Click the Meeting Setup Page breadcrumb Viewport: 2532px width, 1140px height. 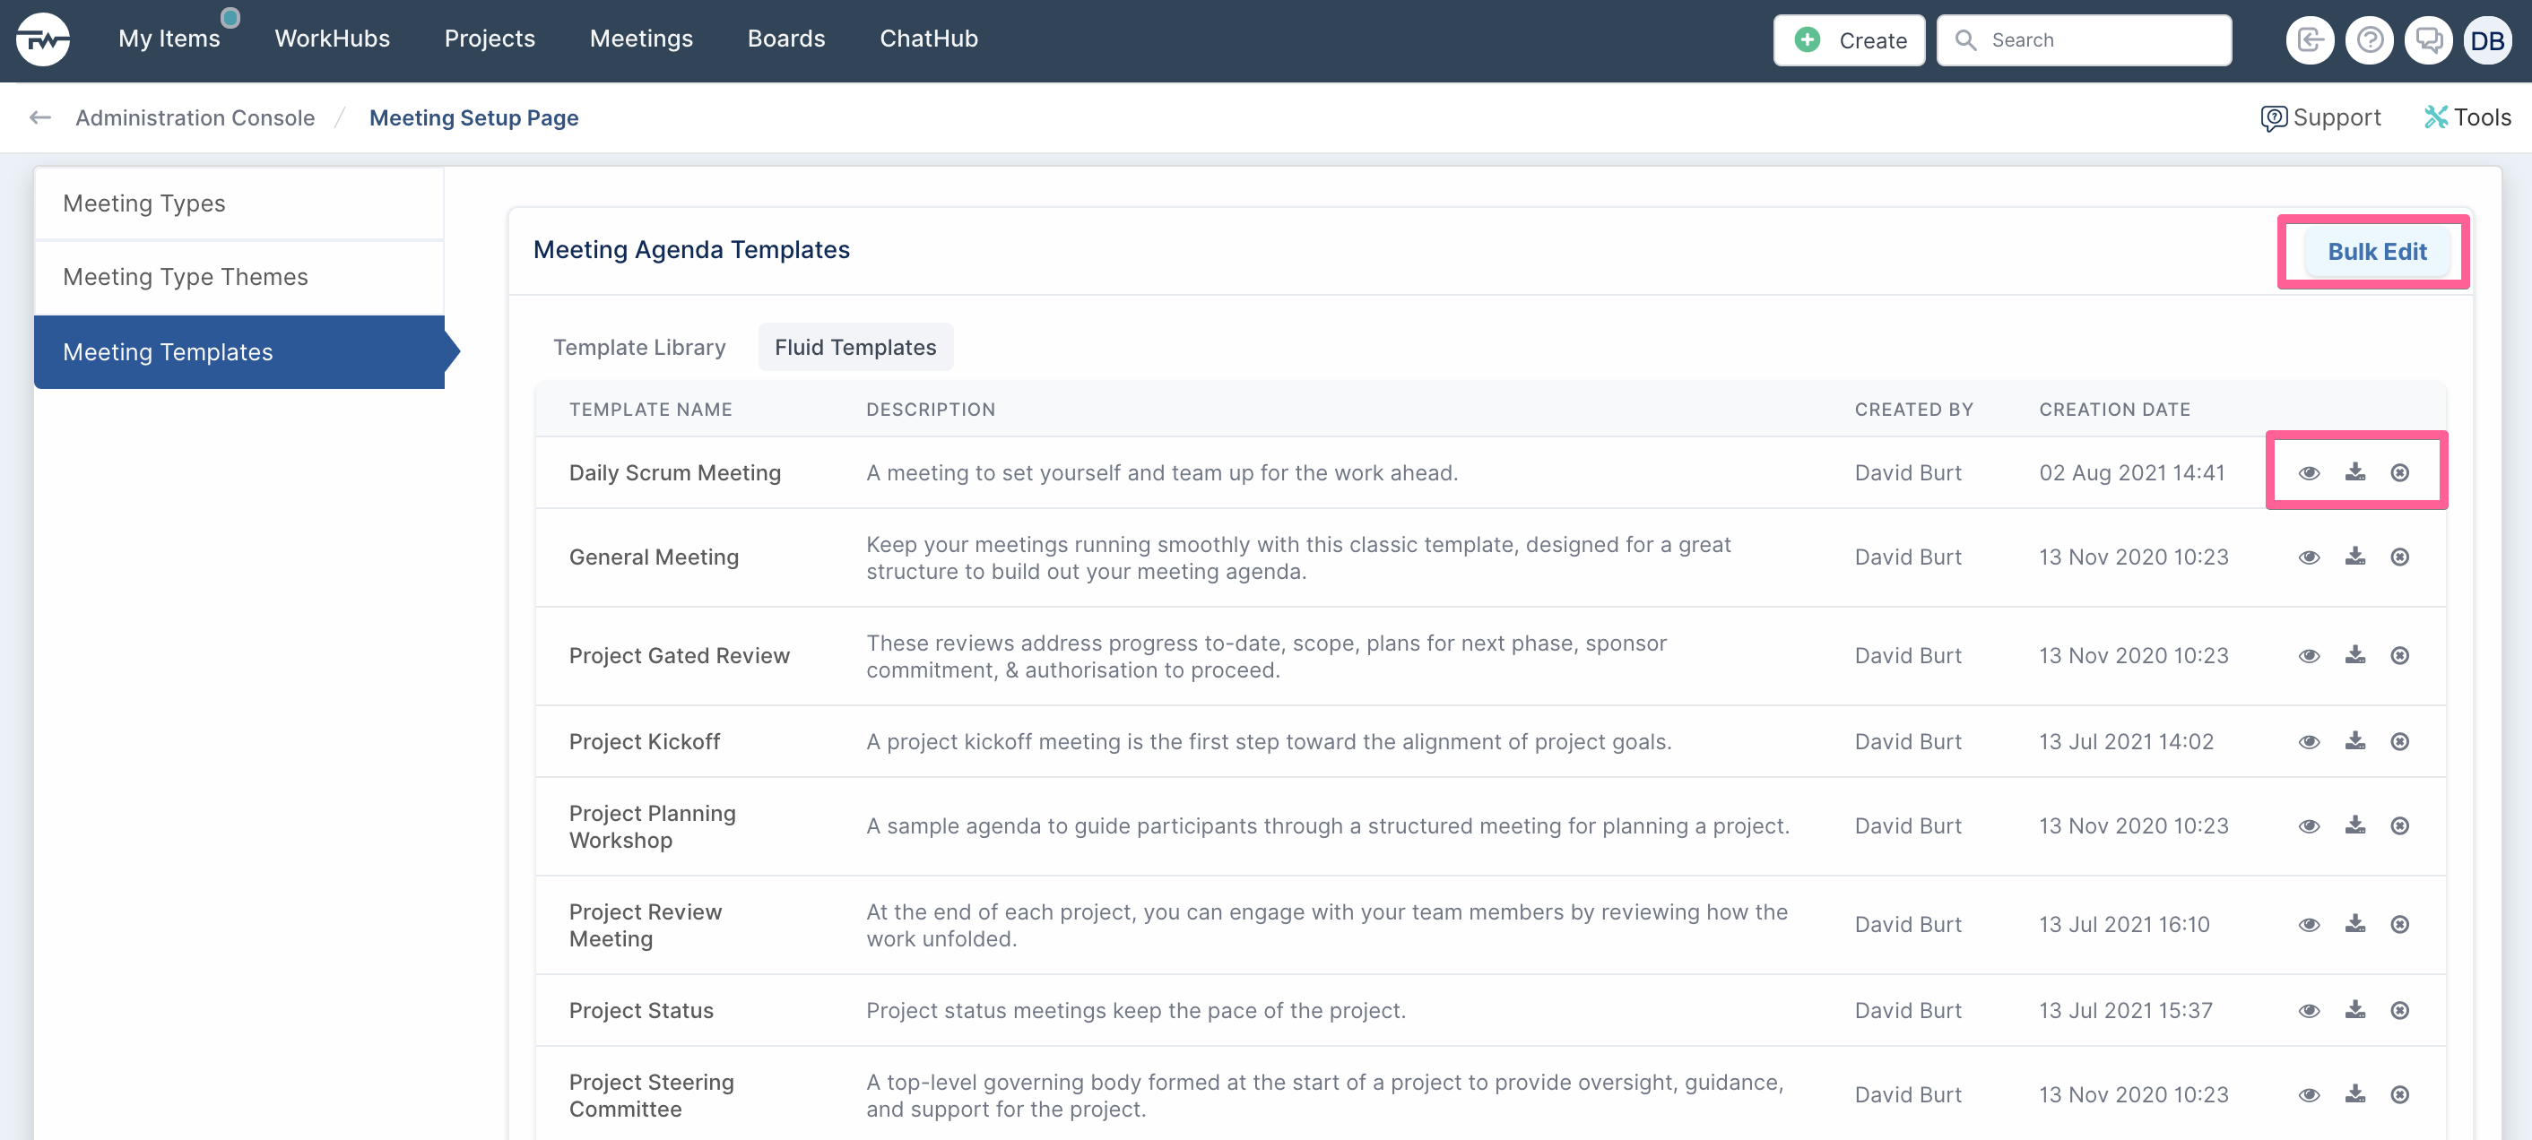click(473, 118)
